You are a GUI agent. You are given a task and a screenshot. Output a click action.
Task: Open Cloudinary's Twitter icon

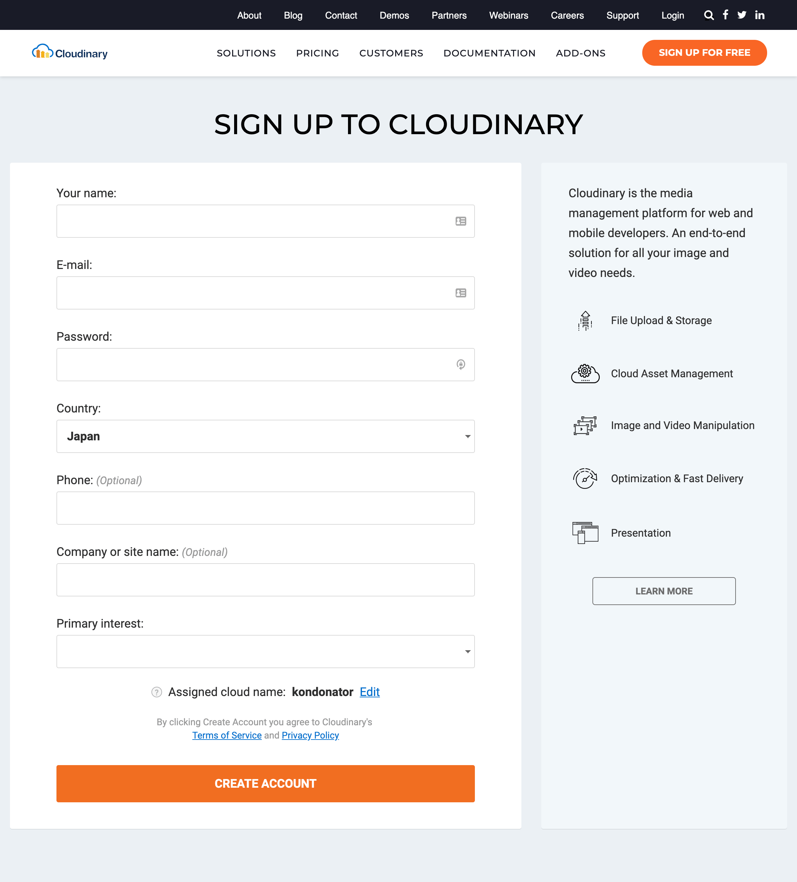click(742, 15)
